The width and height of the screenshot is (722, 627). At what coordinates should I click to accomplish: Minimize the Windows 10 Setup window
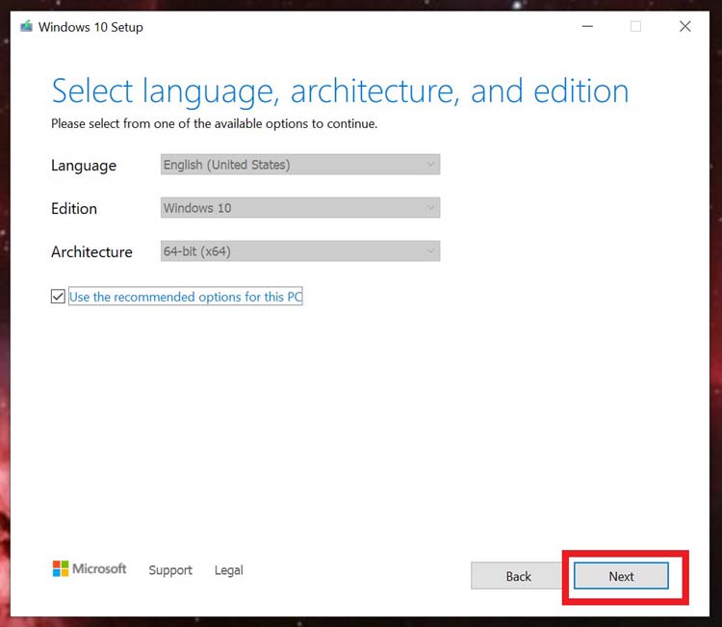tap(587, 26)
